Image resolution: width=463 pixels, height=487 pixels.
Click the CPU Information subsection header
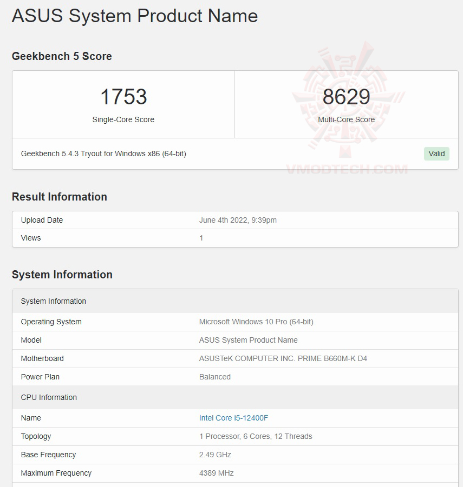pyautogui.click(x=49, y=397)
